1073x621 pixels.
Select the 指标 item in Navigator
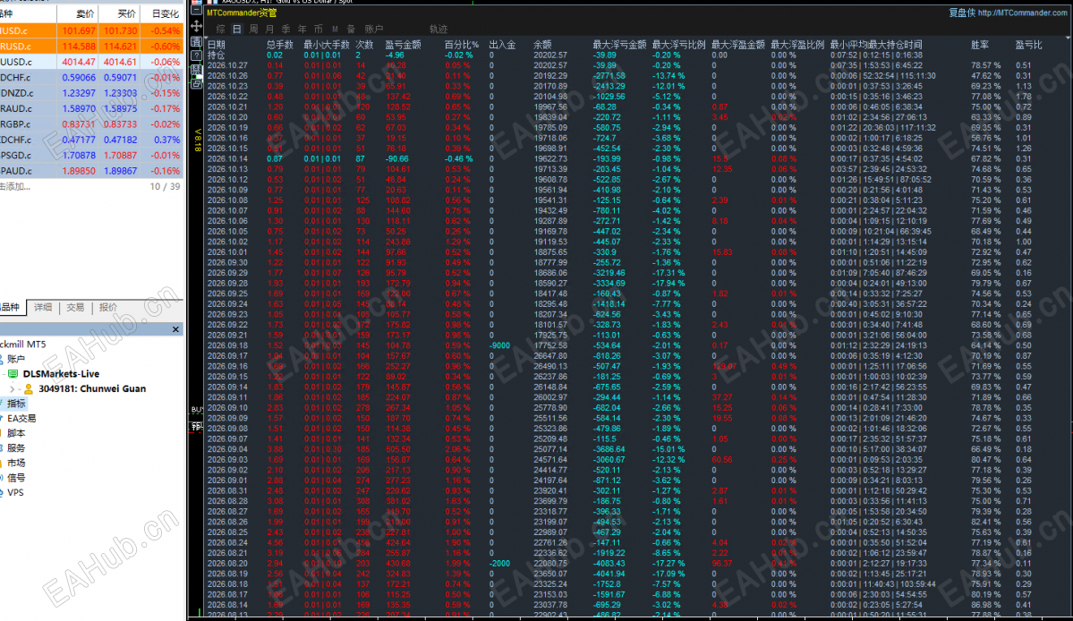(x=16, y=404)
